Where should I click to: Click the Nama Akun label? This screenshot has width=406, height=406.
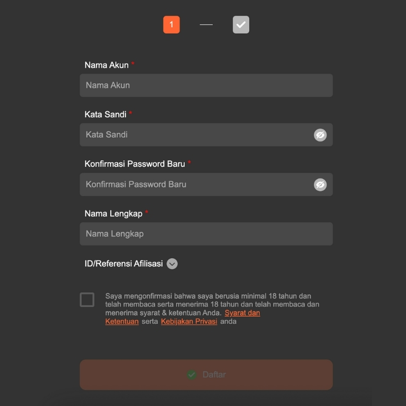pos(107,65)
